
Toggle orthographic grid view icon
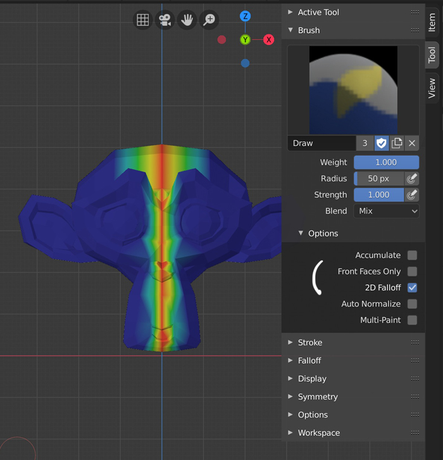point(142,20)
